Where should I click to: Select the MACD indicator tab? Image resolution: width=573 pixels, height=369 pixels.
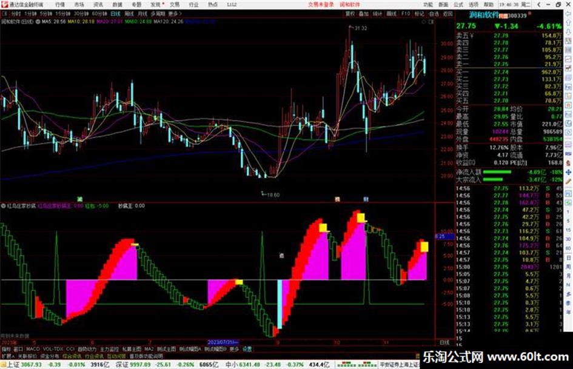pyautogui.click(x=33, y=349)
